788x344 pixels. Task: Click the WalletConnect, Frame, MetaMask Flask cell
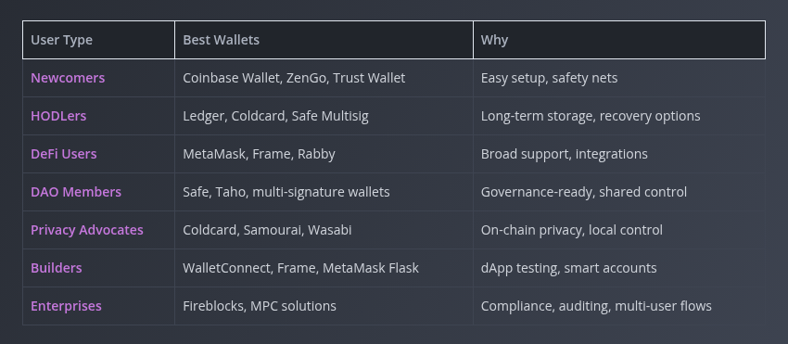324,268
